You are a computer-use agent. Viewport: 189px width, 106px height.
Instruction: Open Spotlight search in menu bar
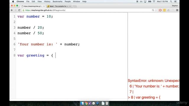click(171, 1)
